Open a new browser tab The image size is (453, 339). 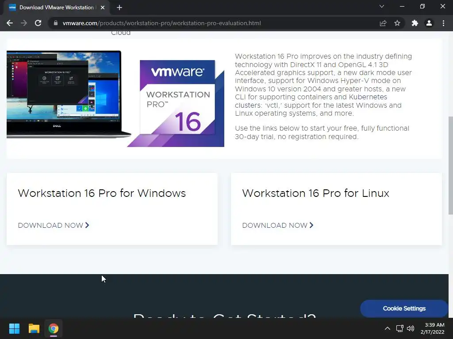[x=119, y=8]
